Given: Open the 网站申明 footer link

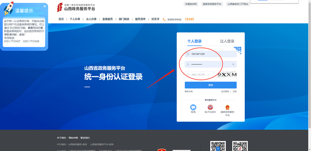Looking at the screenshot, I should 73,138.
